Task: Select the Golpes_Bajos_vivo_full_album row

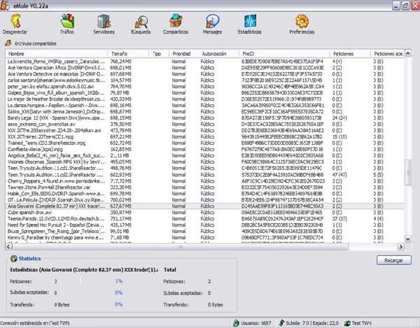Action: click(x=205, y=93)
